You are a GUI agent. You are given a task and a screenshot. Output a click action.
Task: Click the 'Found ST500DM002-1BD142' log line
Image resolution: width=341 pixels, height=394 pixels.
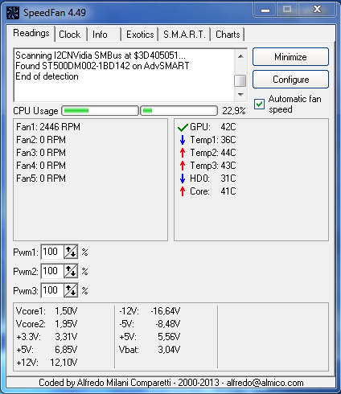102,66
